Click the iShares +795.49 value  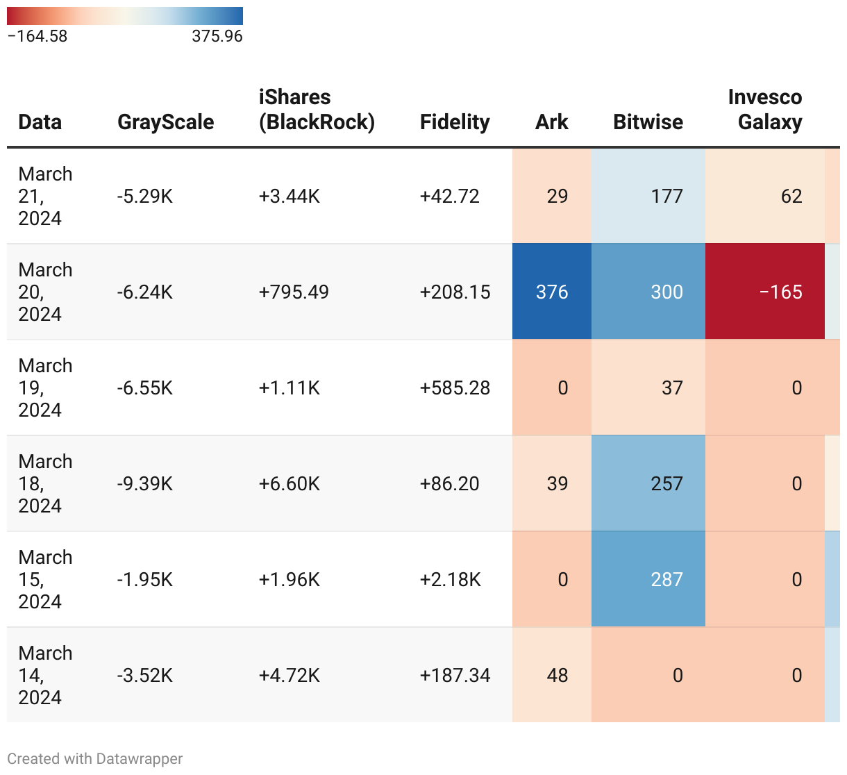pyautogui.click(x=294, y=292)
